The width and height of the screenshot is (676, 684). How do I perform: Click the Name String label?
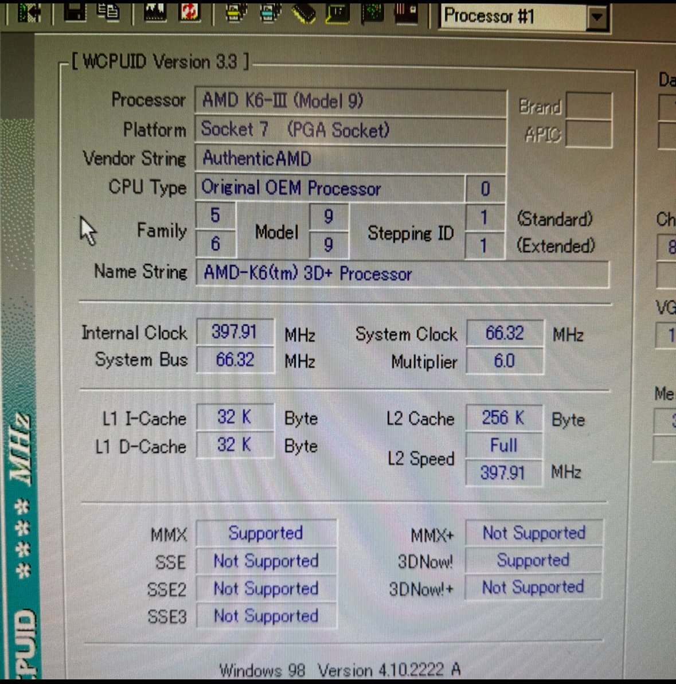point(140,272)
